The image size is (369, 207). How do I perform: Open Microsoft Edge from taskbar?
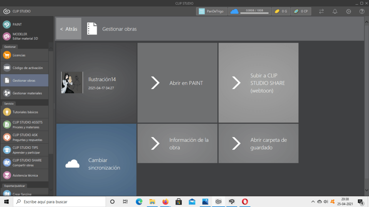coord(139,202)
